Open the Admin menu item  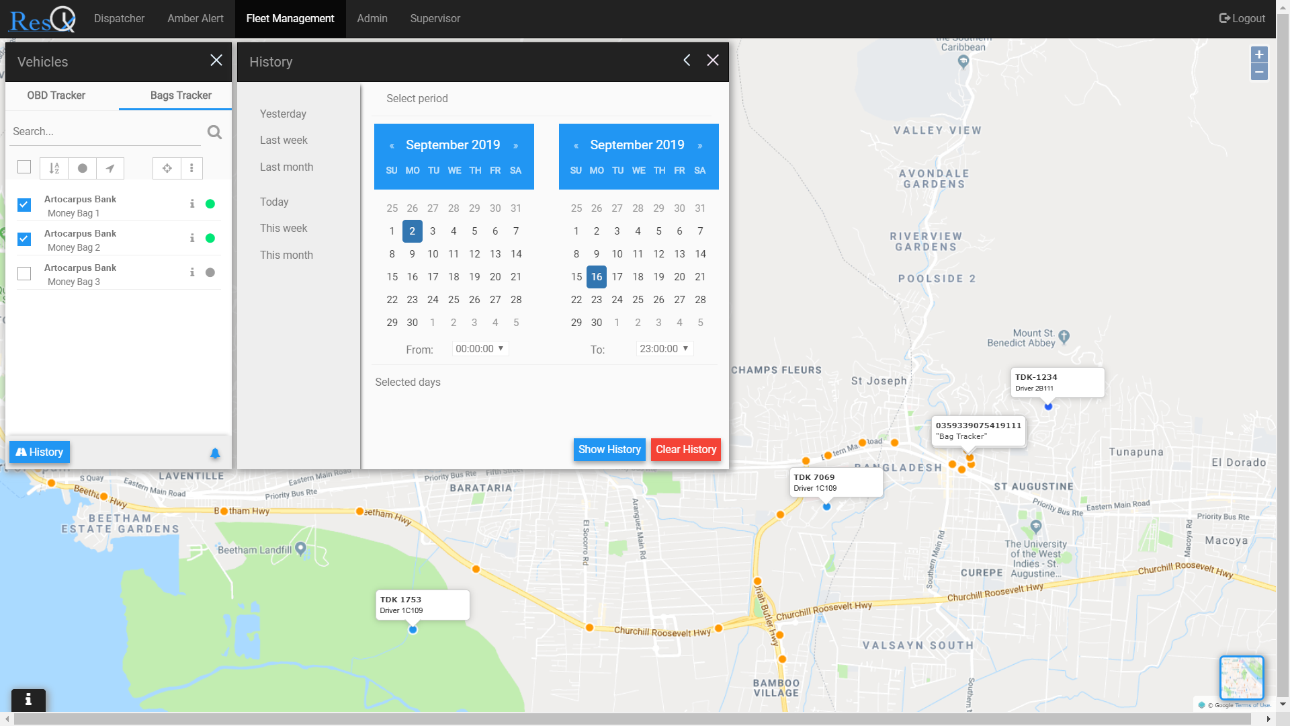372,17
